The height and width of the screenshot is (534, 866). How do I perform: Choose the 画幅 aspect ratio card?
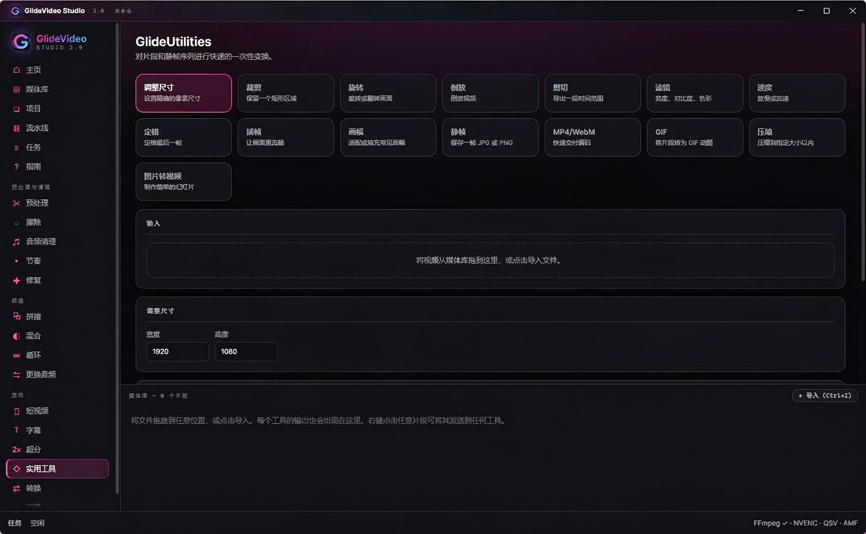388,137
